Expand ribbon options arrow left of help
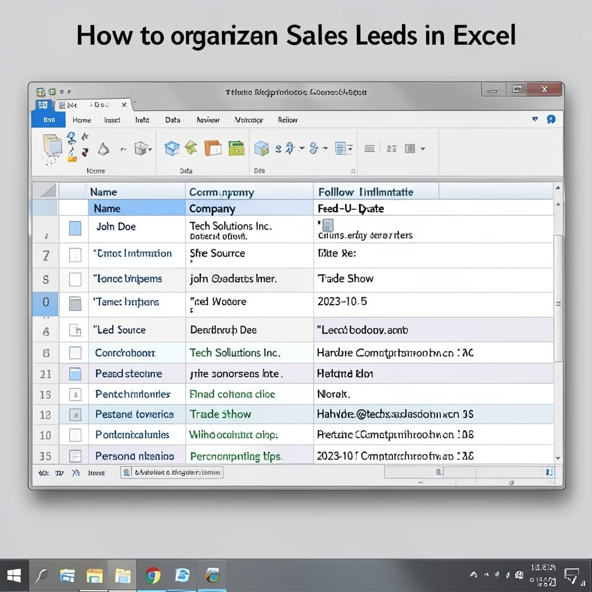Image resolution: width=592 pixels, height=592 pixels. pyautogui.click(x=535, y=119)
